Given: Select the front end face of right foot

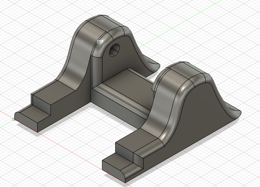Looking at the screenshot, I should [x=113, y=170].
